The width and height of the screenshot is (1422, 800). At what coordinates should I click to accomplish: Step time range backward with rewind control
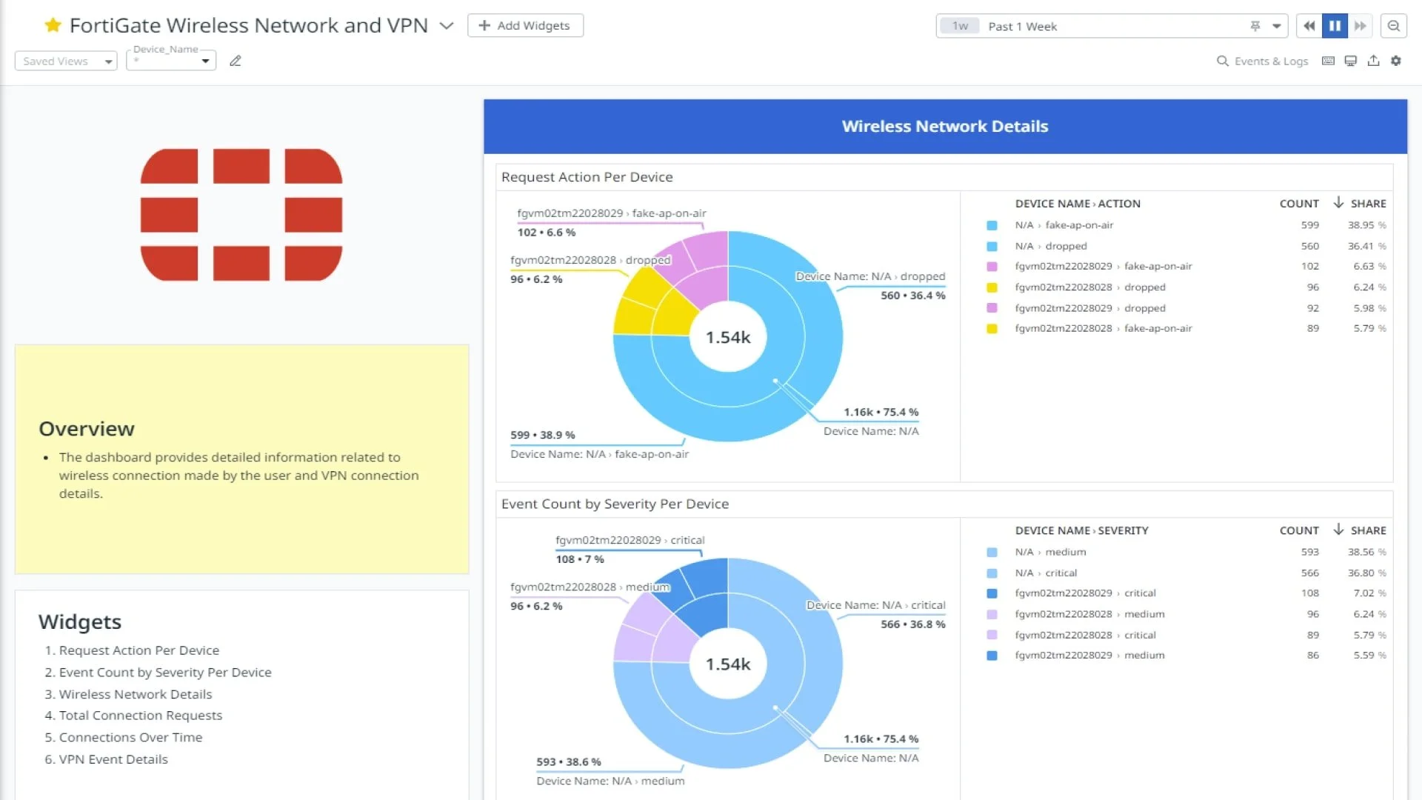[x=1309, y=25]
